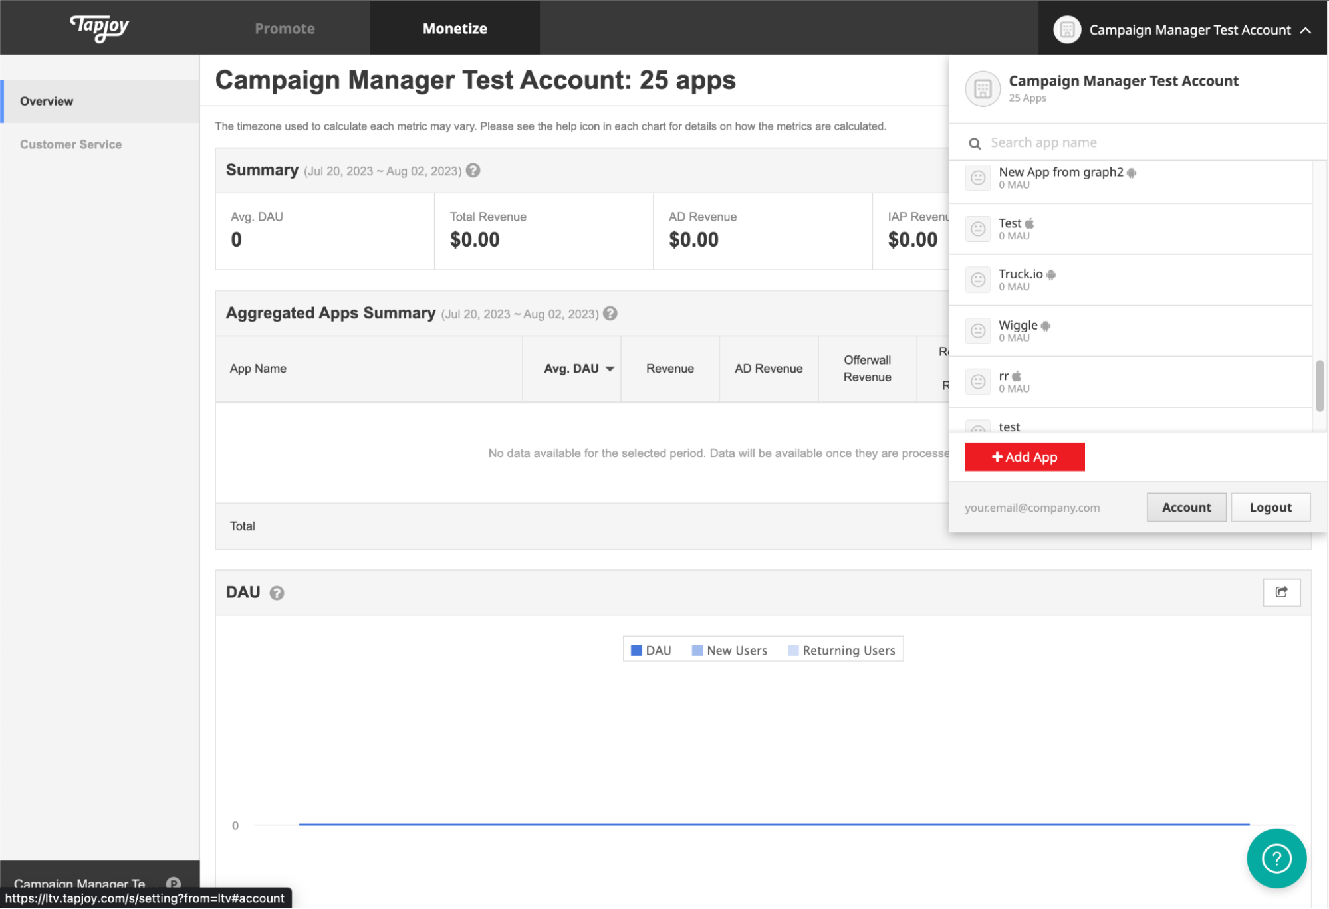Click the Tapjoy logo
Viewport: 1329px width, 909px height.
pos(99,28)
